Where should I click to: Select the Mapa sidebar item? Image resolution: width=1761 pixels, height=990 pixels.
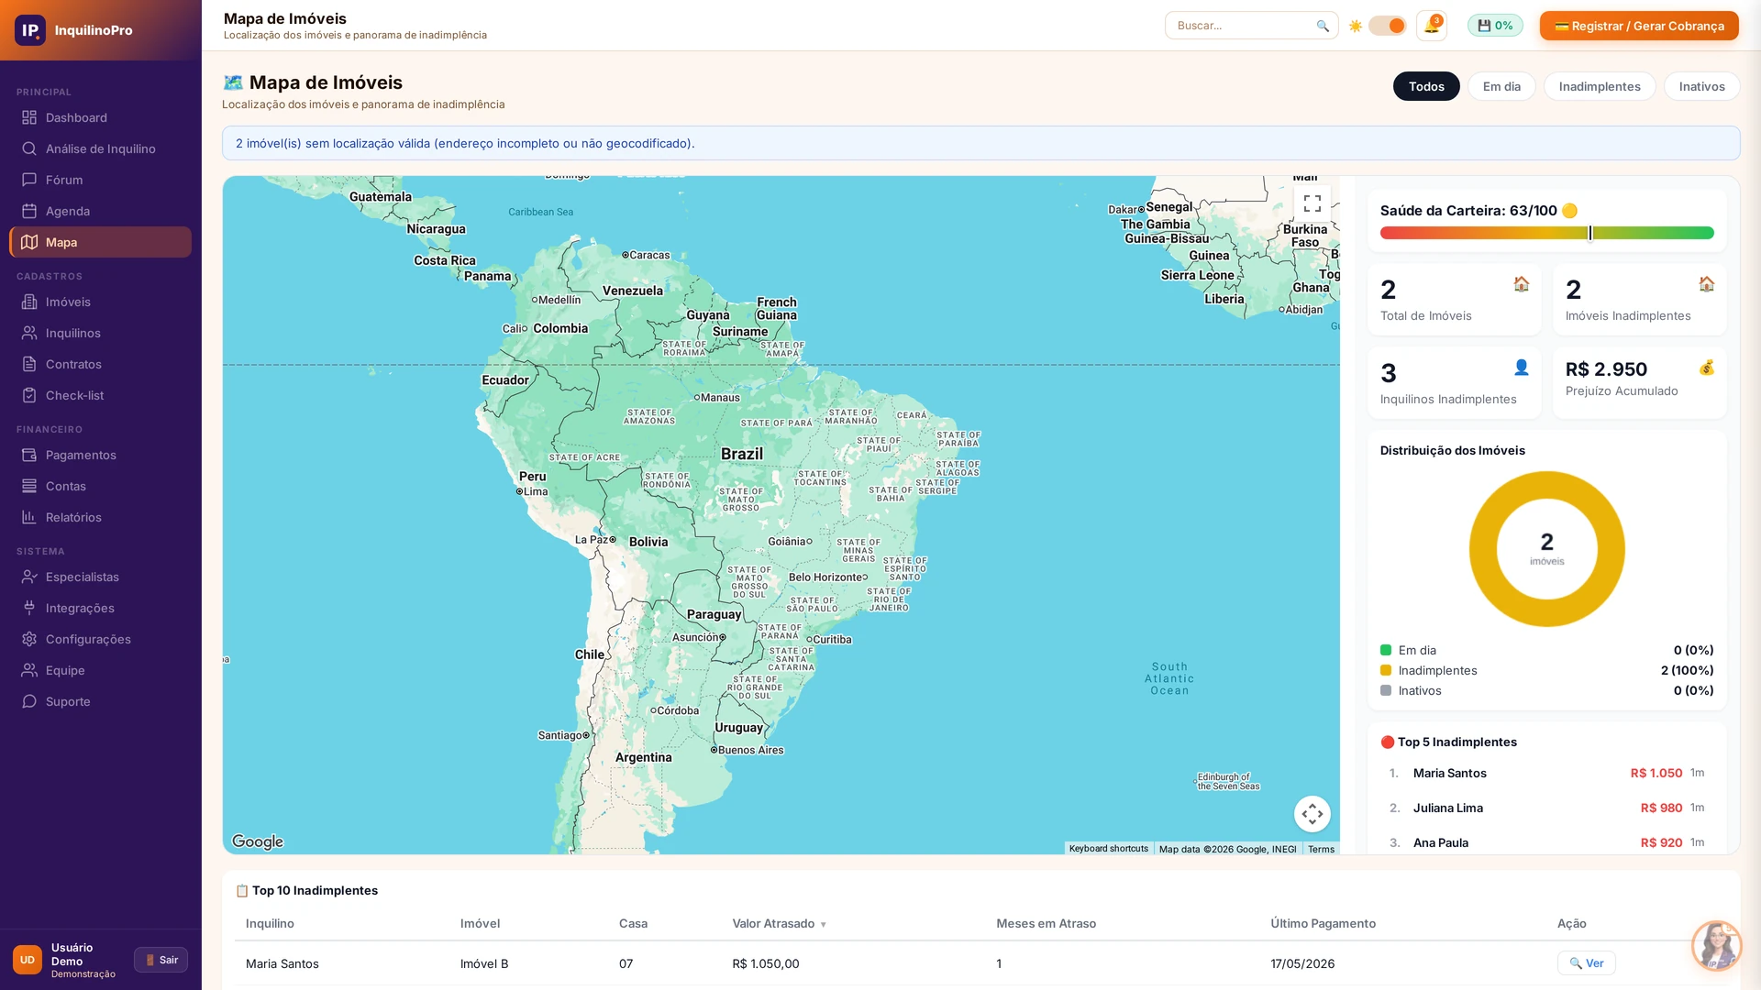tap(101, 242)
